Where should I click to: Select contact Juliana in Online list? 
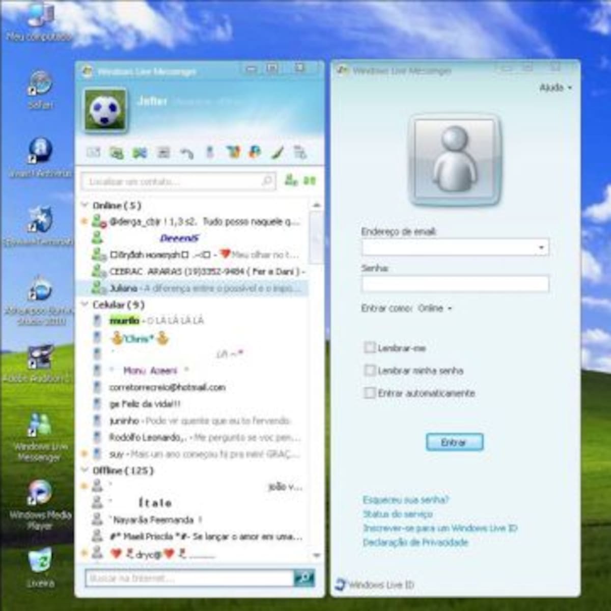click(x=124, y=288)
